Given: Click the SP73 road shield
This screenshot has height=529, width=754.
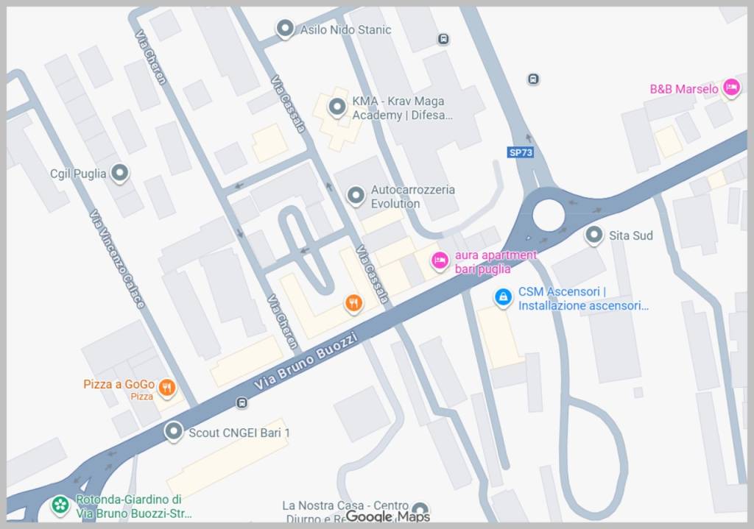Looking at the screenshot, I should [521, 152].
